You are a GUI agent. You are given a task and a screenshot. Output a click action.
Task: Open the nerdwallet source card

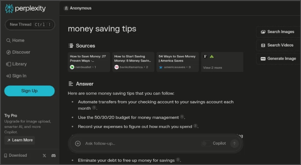[89, 62]
